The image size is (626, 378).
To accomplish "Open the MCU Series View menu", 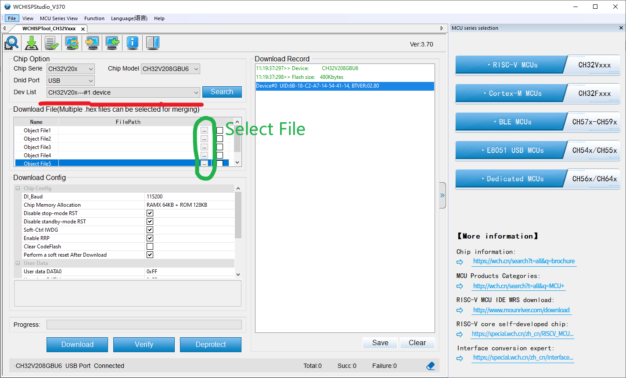I will [x=59, y=18].
